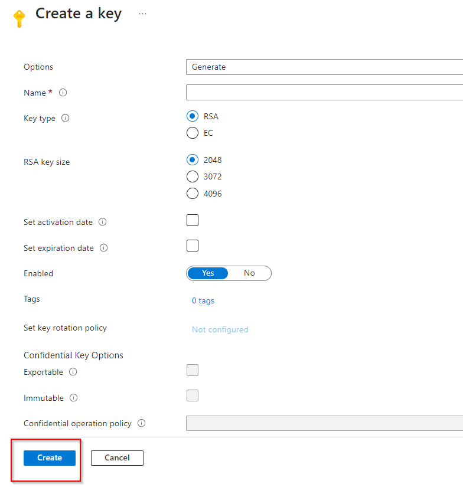The height and width of the screenshot is (487, 463).
Task: Cancel the key creation
Action: (117, 457)
